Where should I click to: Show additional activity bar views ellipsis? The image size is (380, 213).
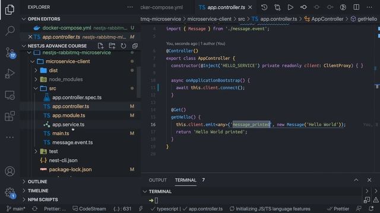point(9,137)
